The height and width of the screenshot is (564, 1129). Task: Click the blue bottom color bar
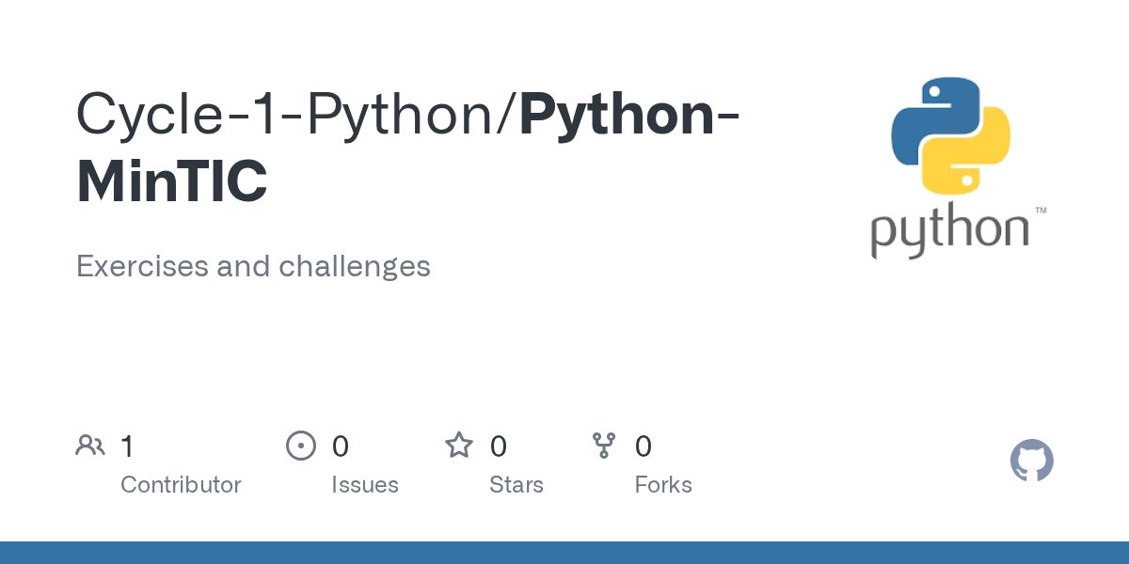(x=564, y=553)
